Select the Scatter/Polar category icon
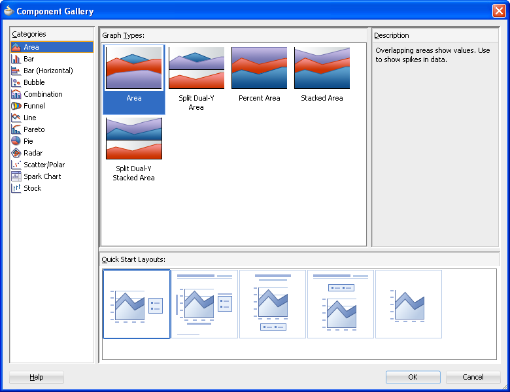Screen dimensions: 510x392 16,165
